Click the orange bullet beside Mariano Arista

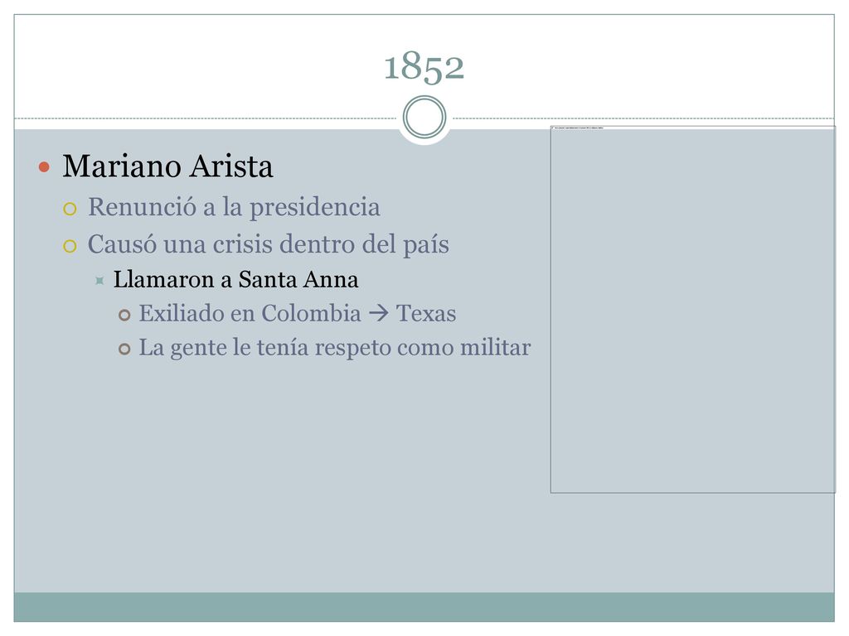click(45, 167)
